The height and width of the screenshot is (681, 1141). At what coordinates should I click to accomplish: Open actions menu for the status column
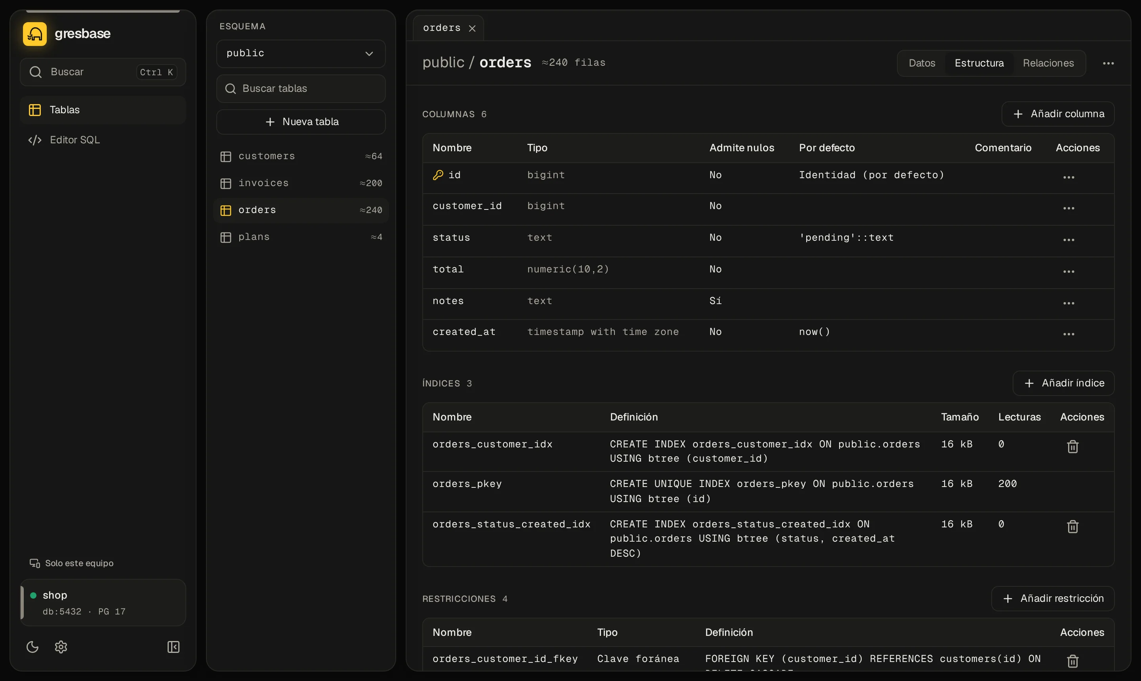[x=1069, y=240]
